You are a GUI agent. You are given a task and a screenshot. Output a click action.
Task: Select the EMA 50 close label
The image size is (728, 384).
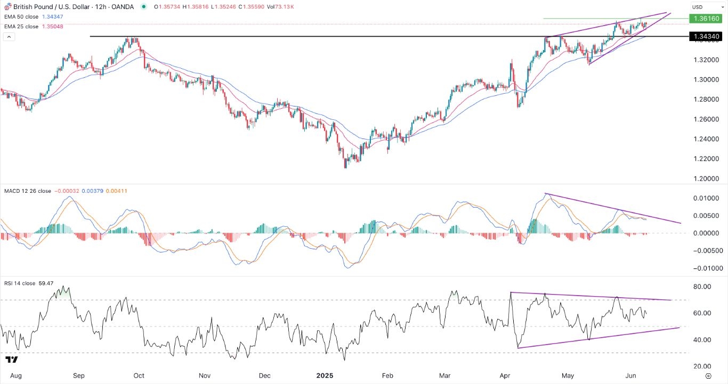click(21, 17)
